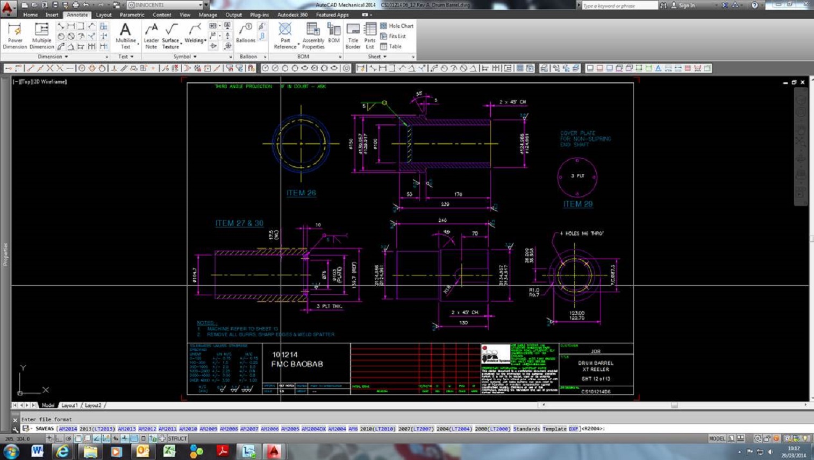Viewport: 814px width, 460px height.
Task: Create a Part Reference
Action: pyautogui.click(x=285, y=36)
